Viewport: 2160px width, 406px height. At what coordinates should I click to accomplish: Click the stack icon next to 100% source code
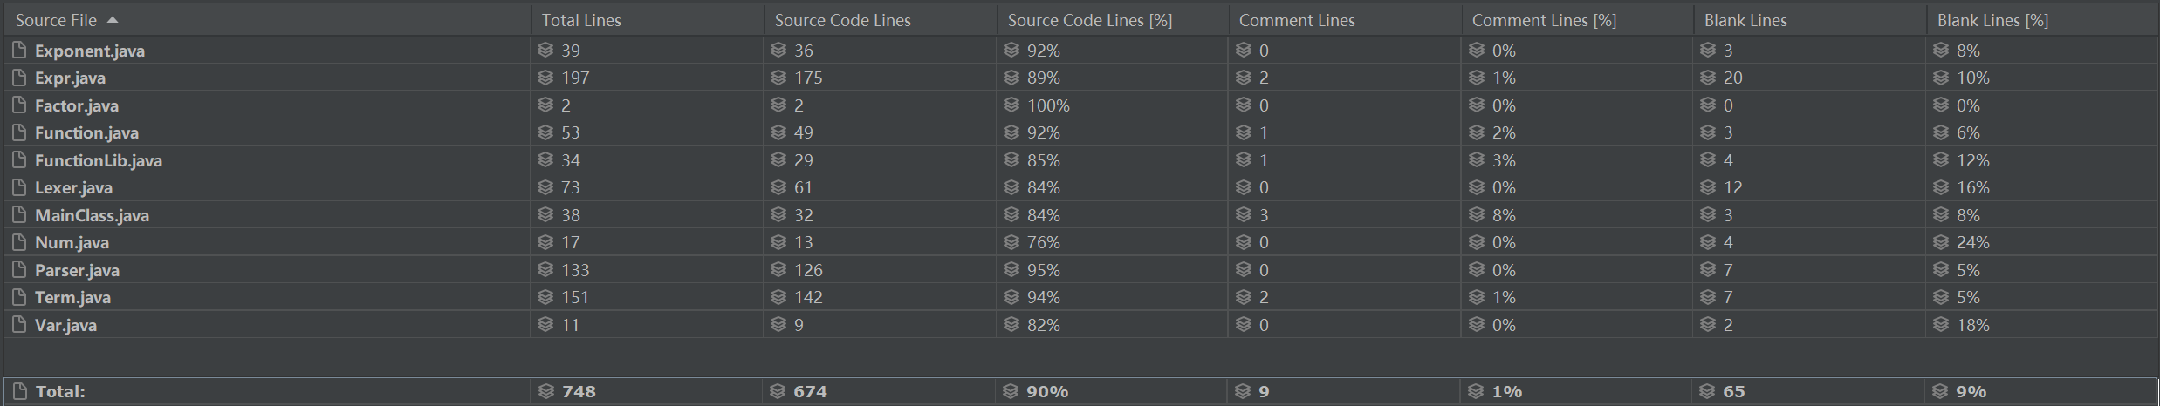1012,105
